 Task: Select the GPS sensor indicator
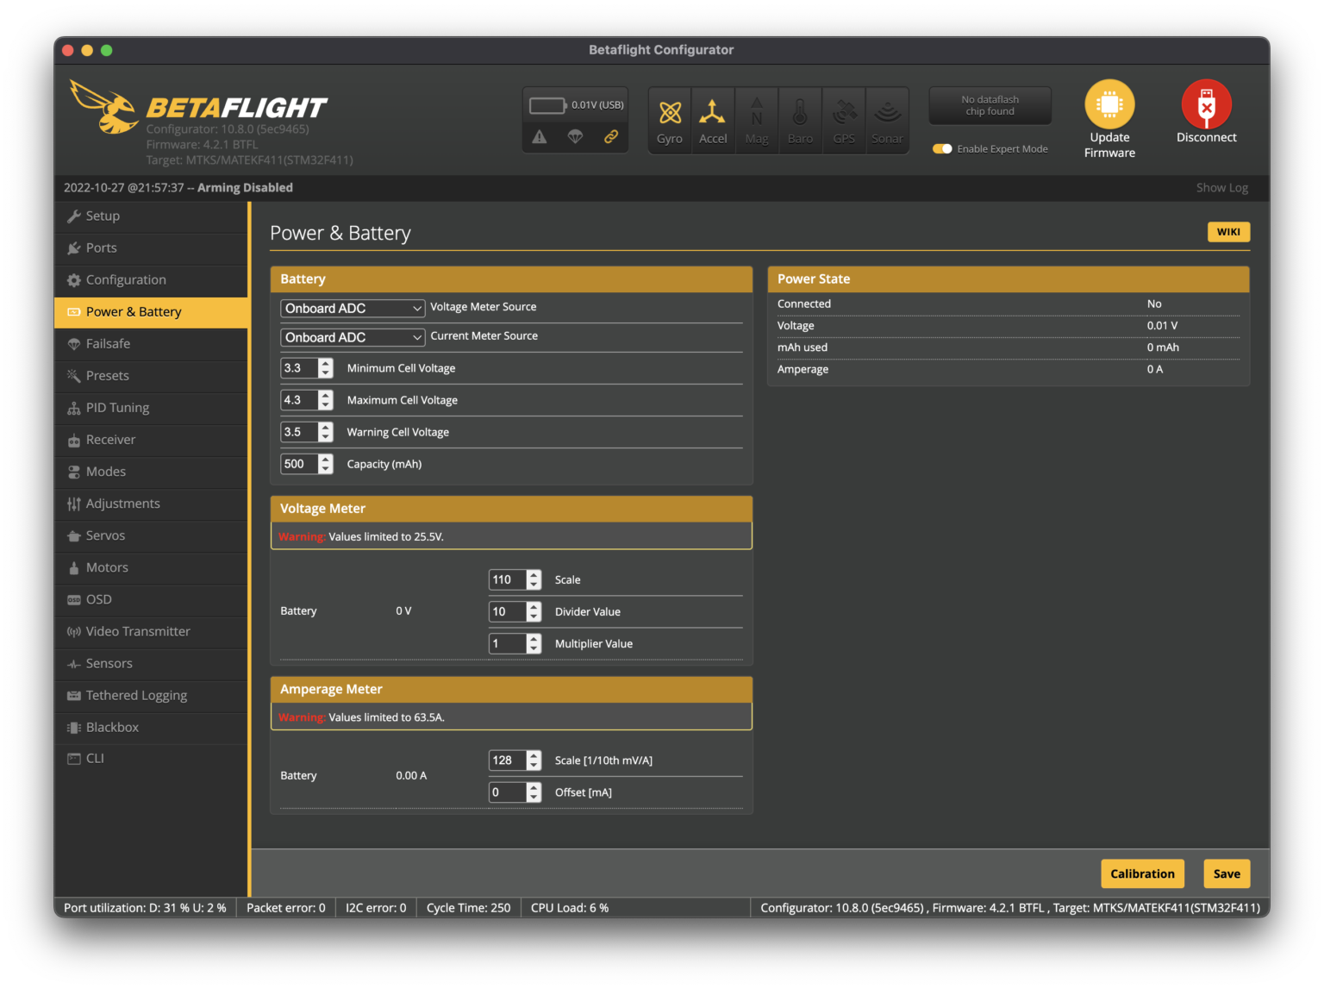(843, 119)
